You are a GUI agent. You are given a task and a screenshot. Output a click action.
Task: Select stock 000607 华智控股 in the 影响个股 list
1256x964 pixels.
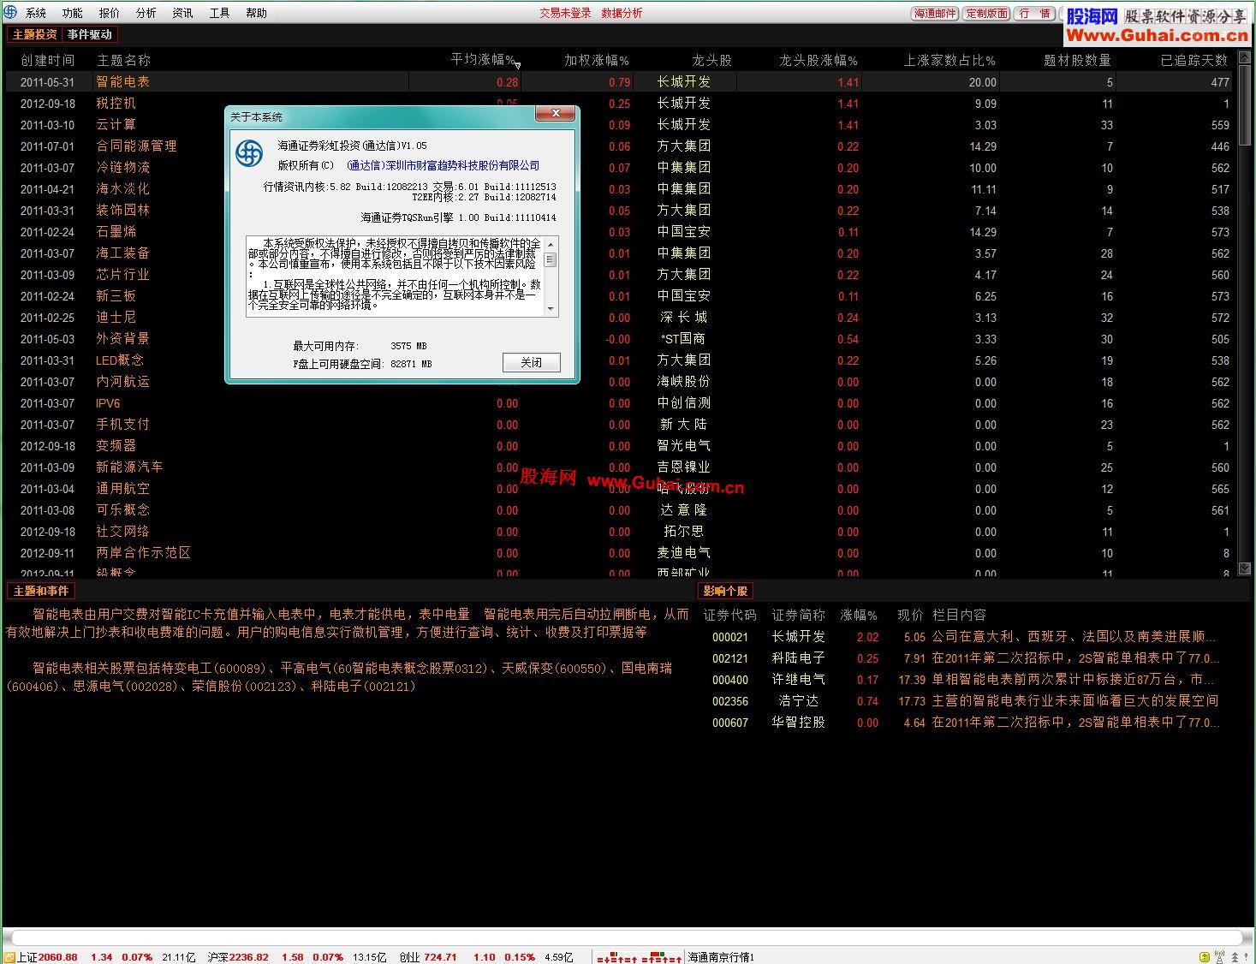pos(965,723)
